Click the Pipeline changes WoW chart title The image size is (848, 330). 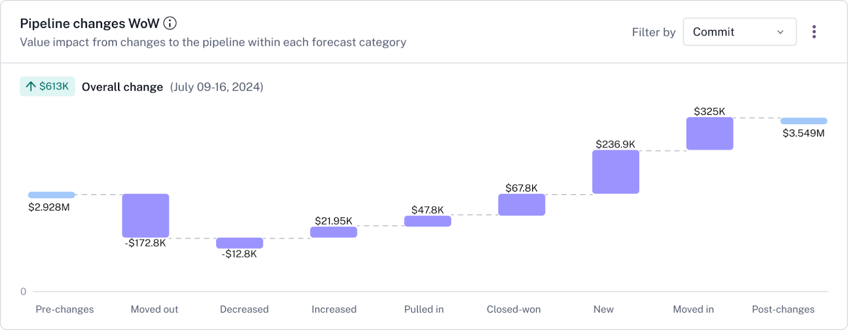88,23
